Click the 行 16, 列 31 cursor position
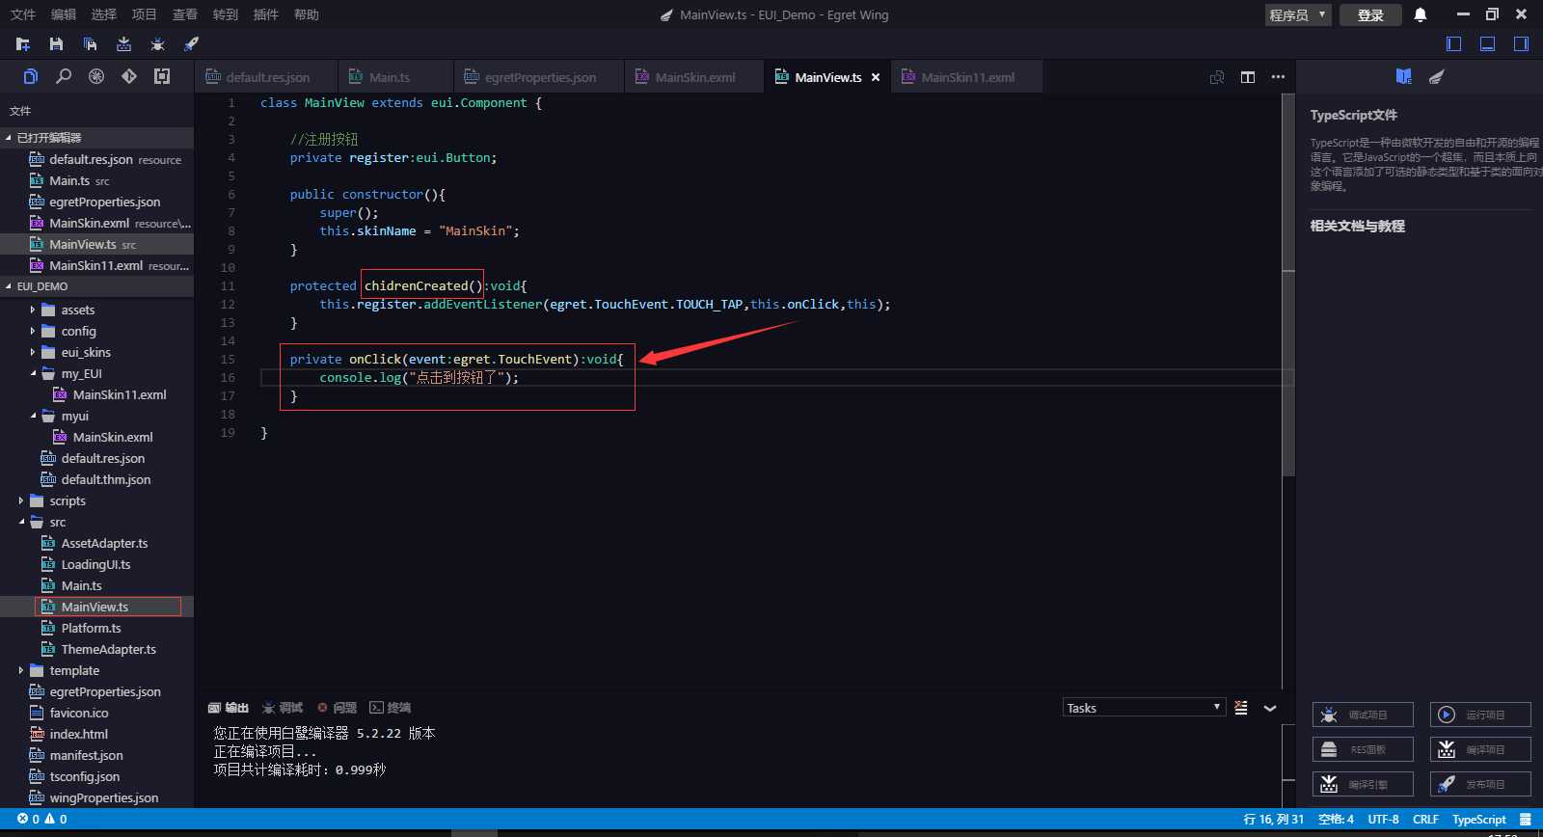 tap(1273, 819)
